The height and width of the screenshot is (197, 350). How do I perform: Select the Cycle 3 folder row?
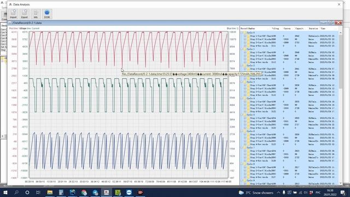tap(289, 82)
